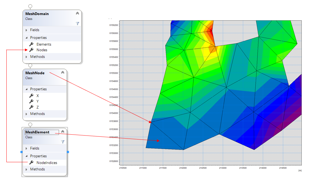The width and height of the screenshot is (312, 188).
Task: Click the wrench icon beside NodeIndices
Action: (x=31, y=163)
